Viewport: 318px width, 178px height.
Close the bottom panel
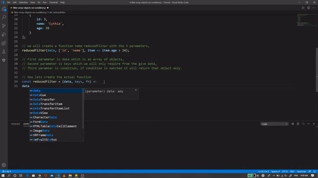314,124
